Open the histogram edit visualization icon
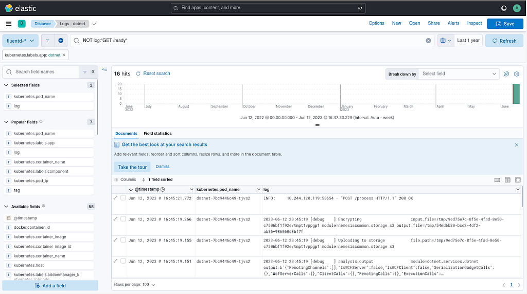This screenshot has width=527, height=294. click(x=506, y=74)
